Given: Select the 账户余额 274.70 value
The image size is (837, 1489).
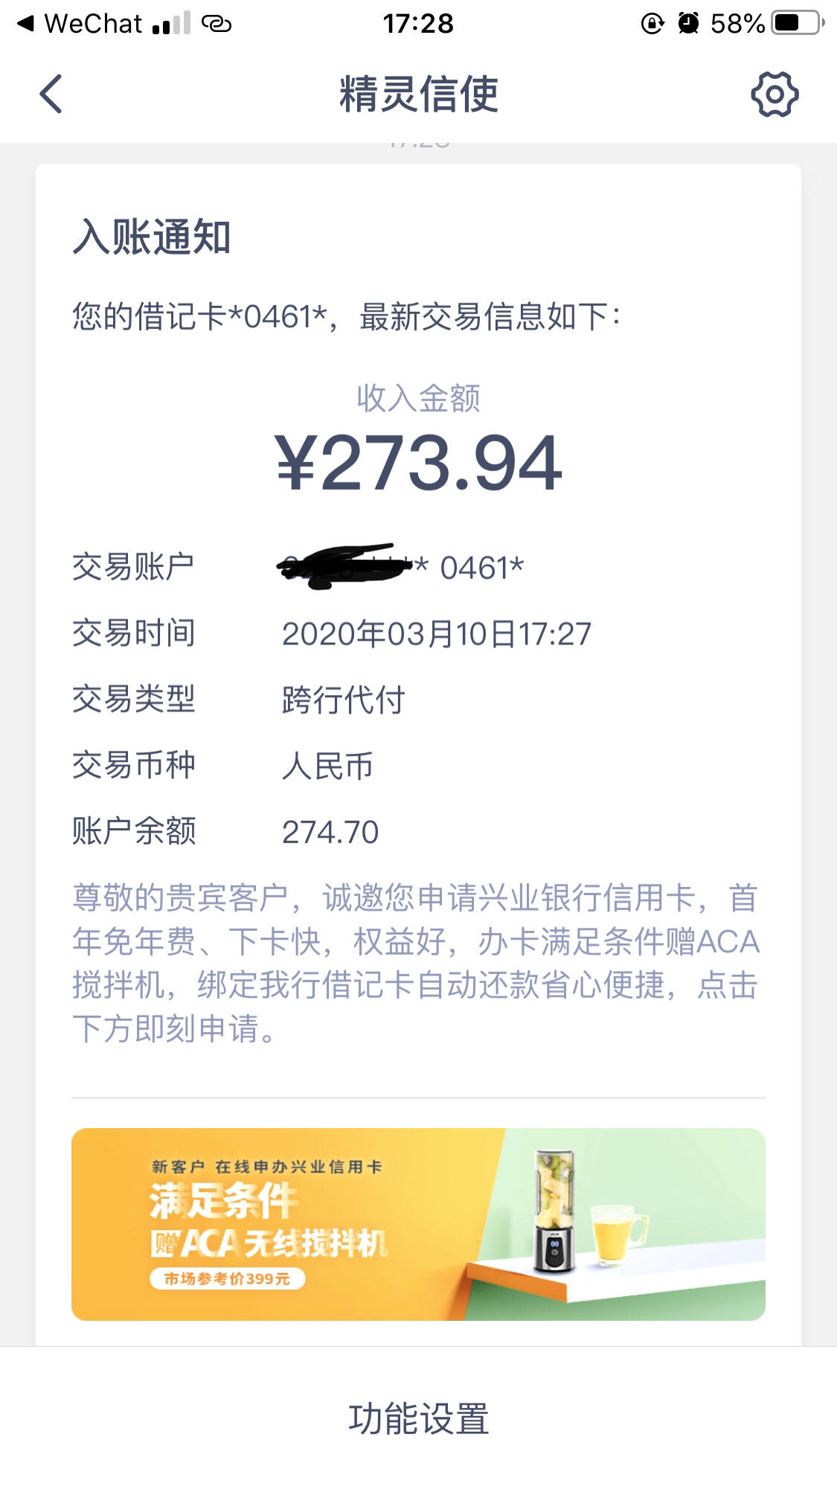Looking at the screenshot, I should tap(330, 832).
